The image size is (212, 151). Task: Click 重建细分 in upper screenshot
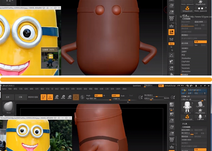click(x=194, y=35)
